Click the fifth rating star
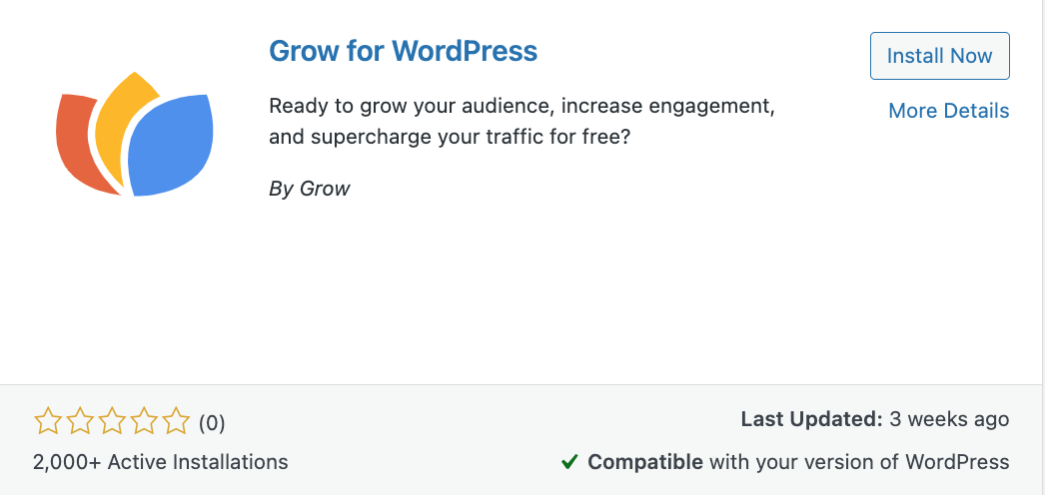This screenshot has height=495, width=1045. point(176,422)
